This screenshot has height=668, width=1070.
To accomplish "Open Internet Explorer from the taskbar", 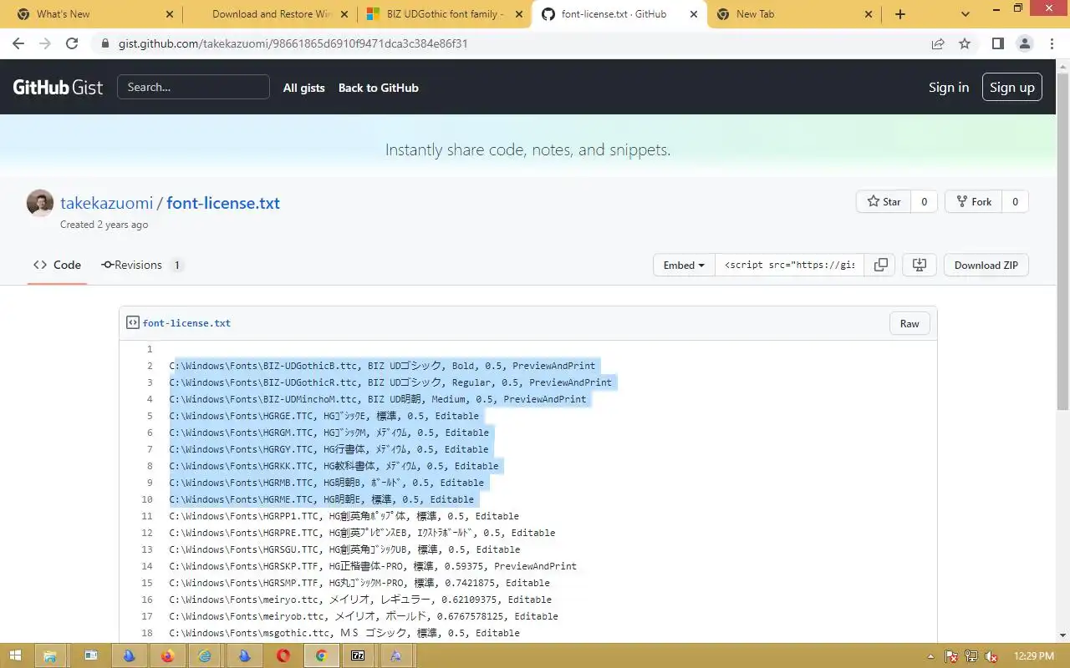I will coord(206,655).
